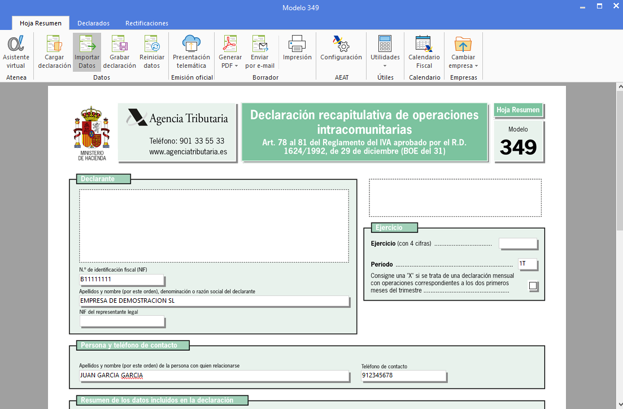Click the www.agenciatributaria.es text
The width and height of the screenshot is (623, 409).
(x=188, y=151)
